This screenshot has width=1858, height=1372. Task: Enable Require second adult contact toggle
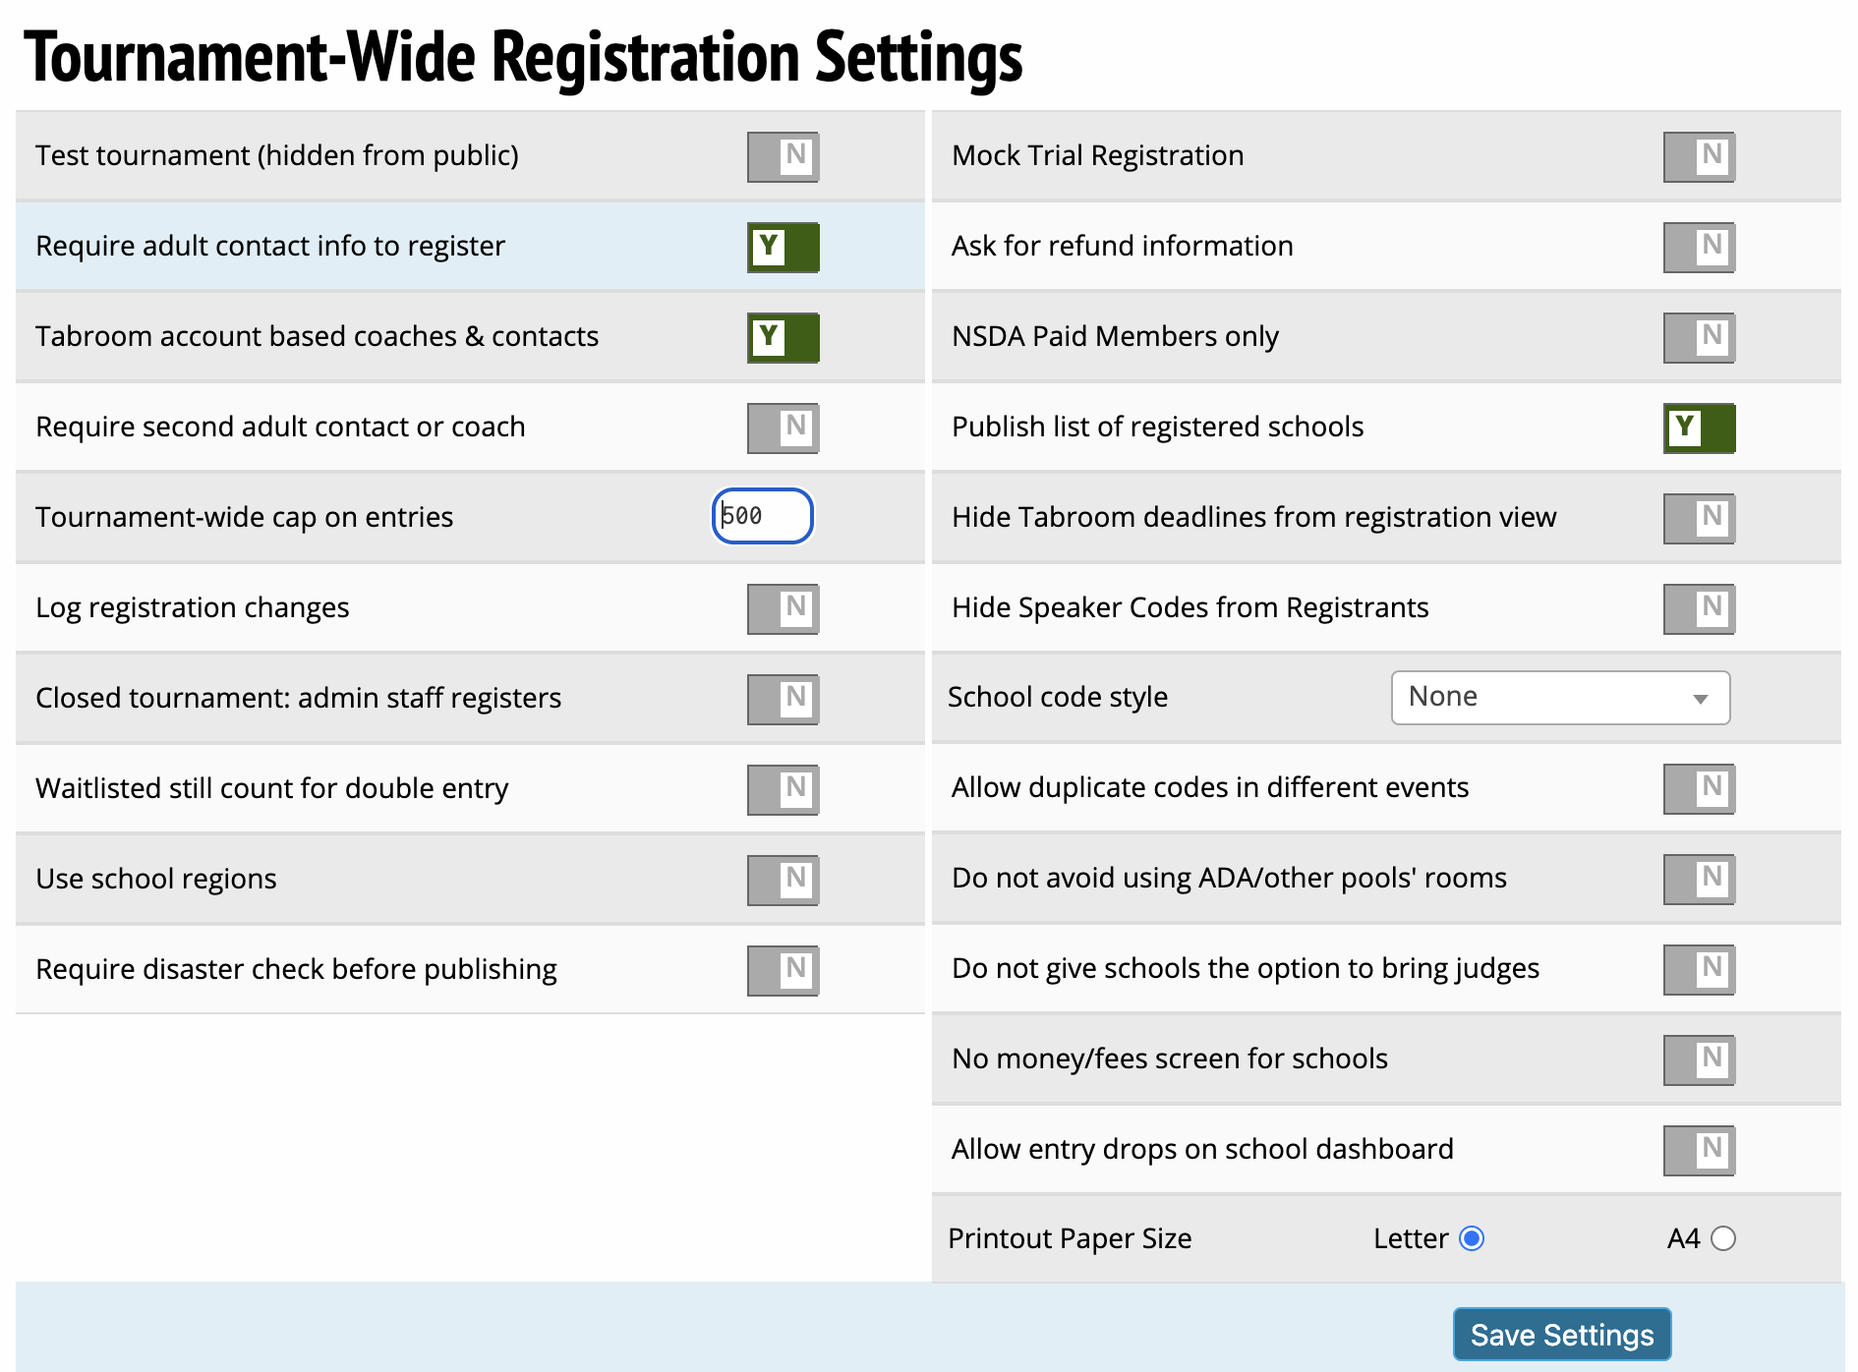(783, 428)
